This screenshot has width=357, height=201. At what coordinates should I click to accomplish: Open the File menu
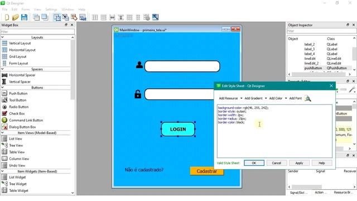click(x=4, y=9)
